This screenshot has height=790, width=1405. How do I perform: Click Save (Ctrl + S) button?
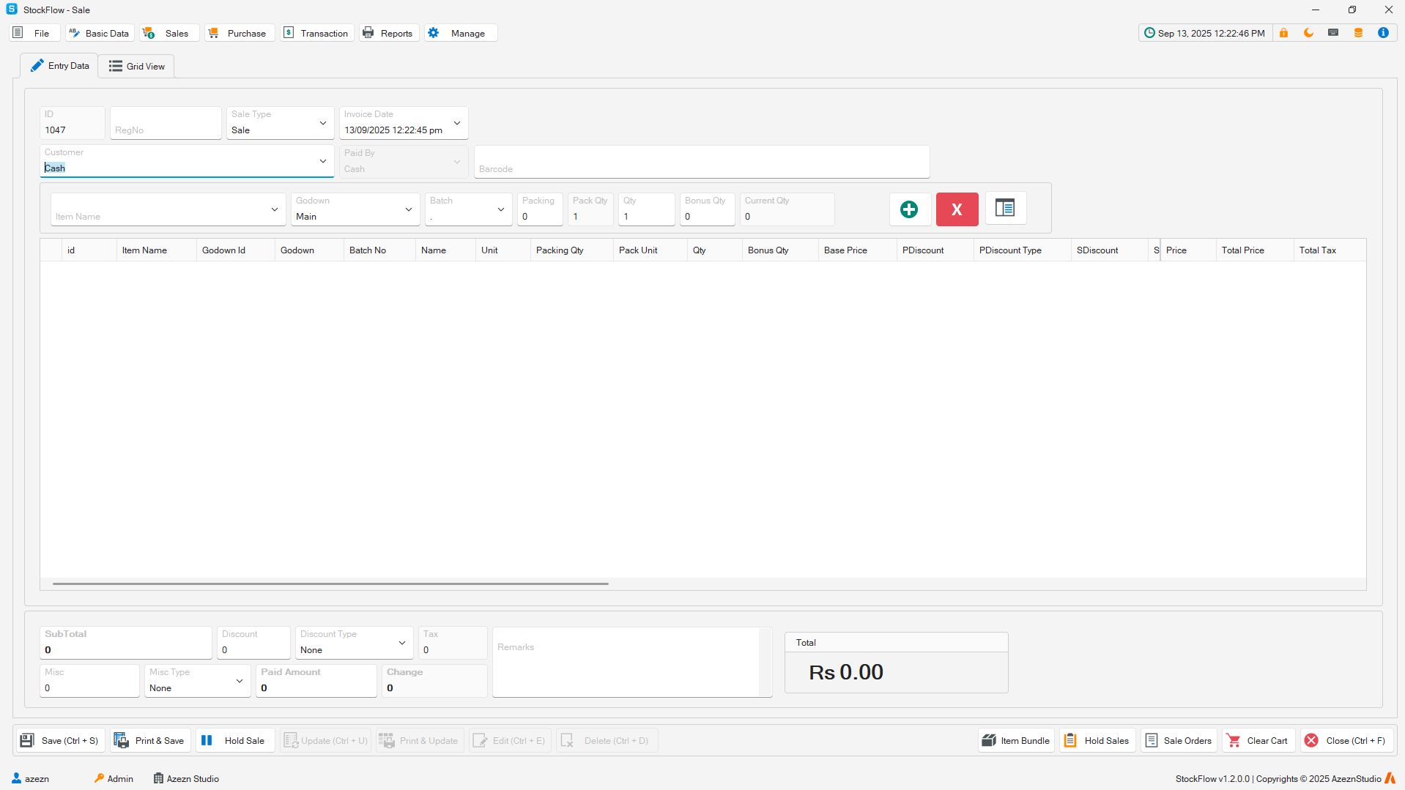tap(60, 740)
